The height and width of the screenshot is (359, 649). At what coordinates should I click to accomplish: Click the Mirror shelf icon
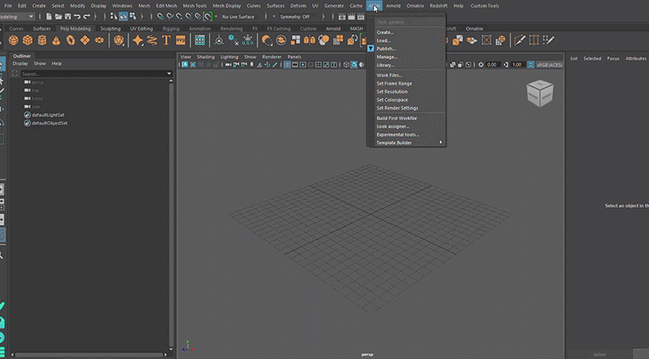pos(310,40)
